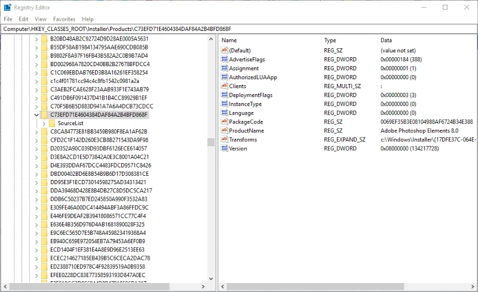Viewport: 478px width, 292px height.
Task: Click the Clients multi-string value icon
Action: point(225,86)
